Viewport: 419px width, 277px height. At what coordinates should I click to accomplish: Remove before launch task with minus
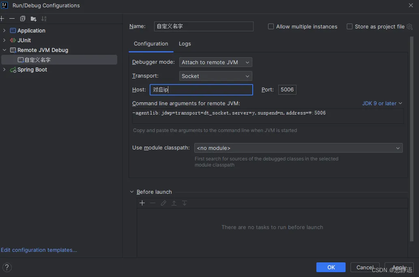153,203
